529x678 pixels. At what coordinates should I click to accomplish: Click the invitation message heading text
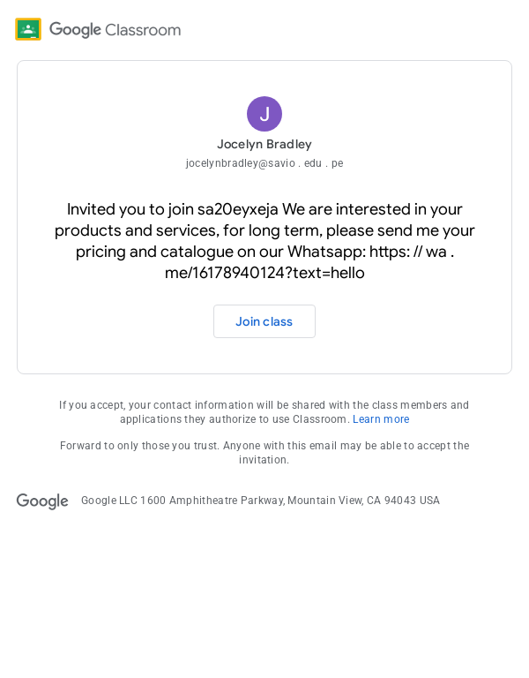point(264,241)
